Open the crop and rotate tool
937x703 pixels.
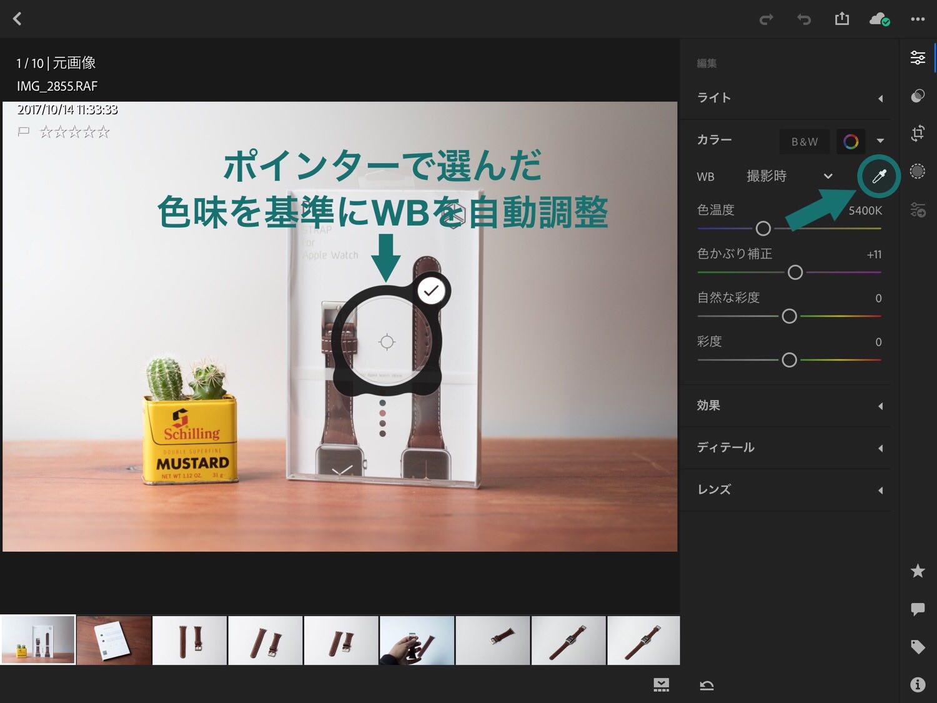coord(918,133)
